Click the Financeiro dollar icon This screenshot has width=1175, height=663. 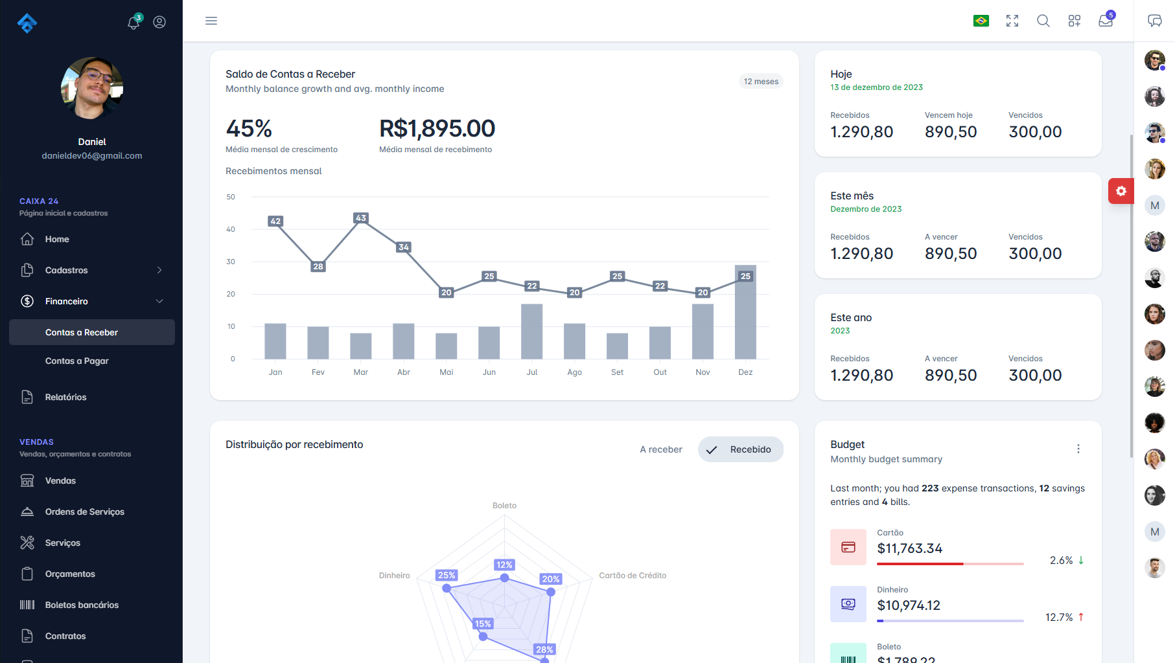click(x=27, y=301)
